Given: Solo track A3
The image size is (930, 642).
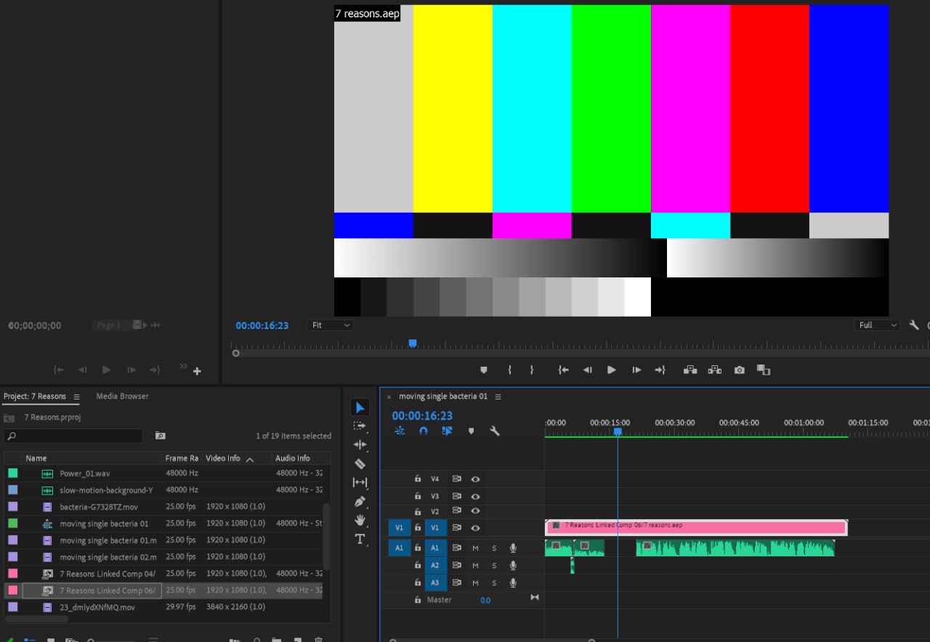Looking at the screenshot, I should pyautogui.click(x=494, y=582).
